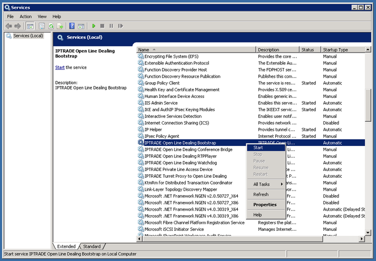Click horizontal scrollbar right arrow
This screenshot has width=376, height=261.
tap(362, 239)
